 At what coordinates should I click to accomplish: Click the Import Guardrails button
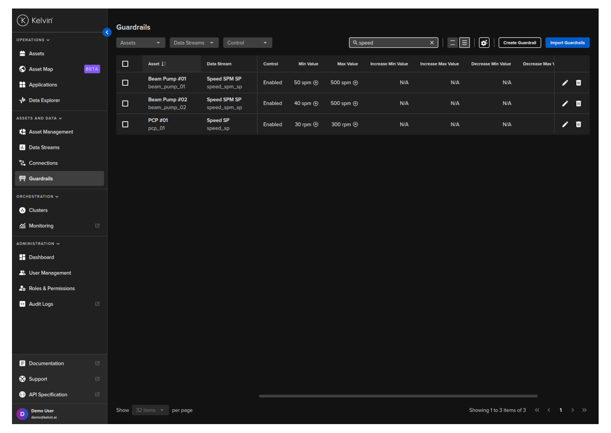coord(567,43)
